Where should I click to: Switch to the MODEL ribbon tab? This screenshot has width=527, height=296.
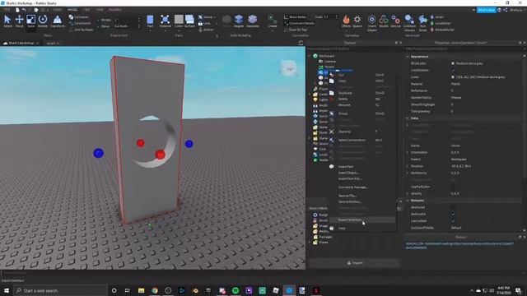tap(72, 10)
